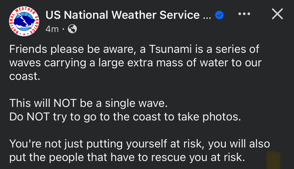Click the 4m post timestamp
The width and height of the screenshot is (294, 169).
(x=52, y=29)
